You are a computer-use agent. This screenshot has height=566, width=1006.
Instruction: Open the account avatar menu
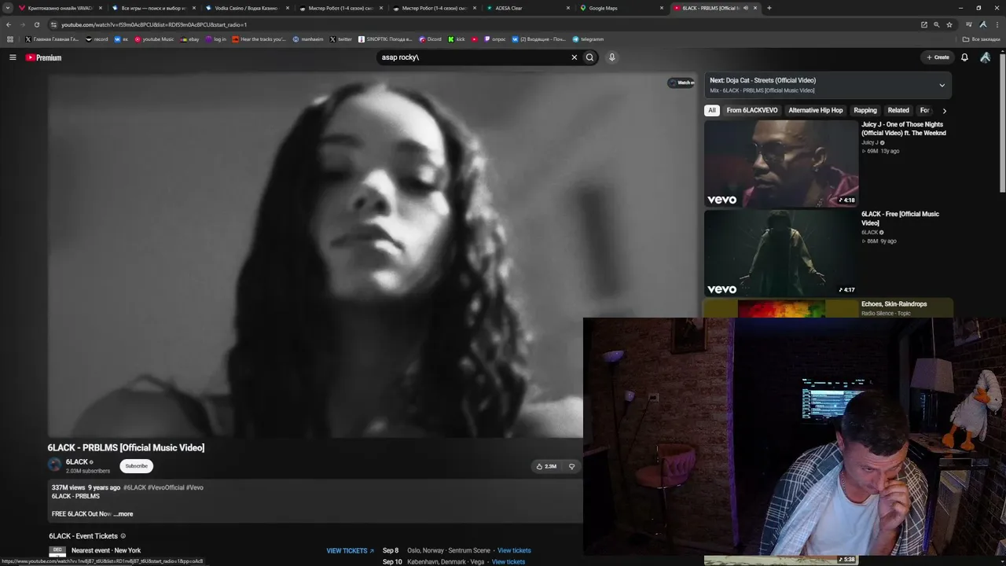(x=985, y=57)
